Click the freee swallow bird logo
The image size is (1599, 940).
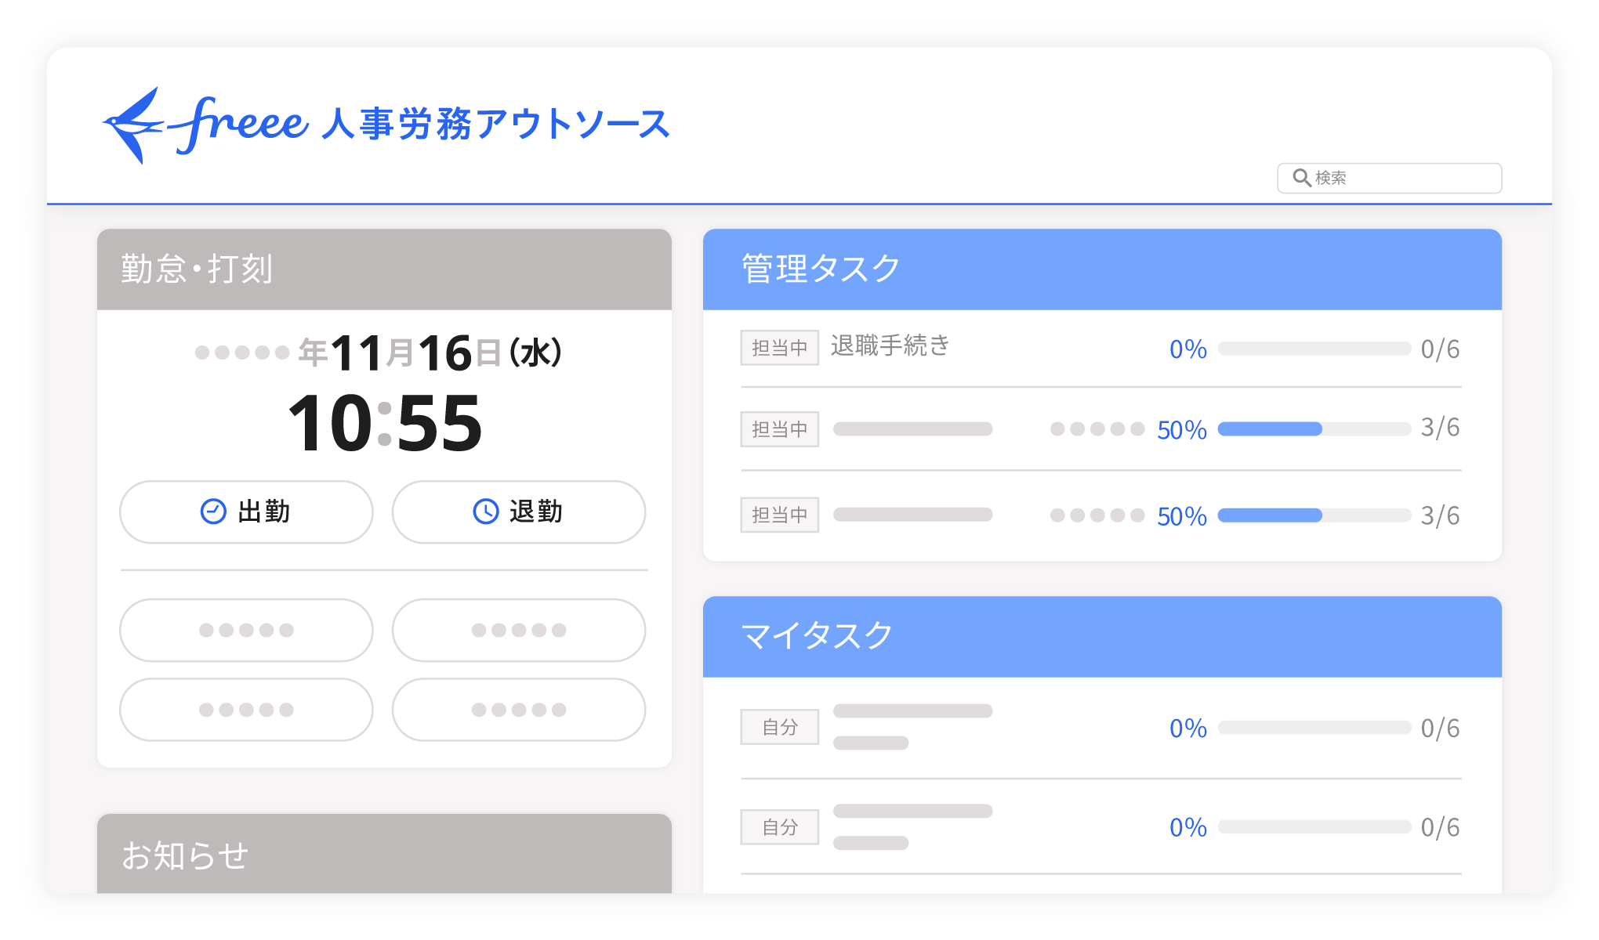pyautogui.click(x=133, y=125)
